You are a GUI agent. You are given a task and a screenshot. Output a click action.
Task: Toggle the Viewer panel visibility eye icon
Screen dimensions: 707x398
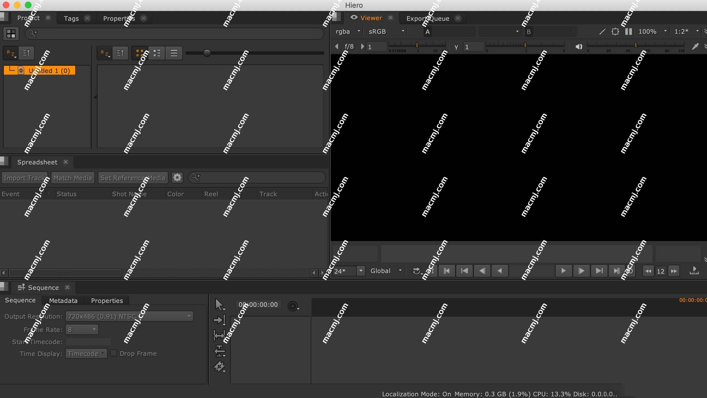point(353,18)
